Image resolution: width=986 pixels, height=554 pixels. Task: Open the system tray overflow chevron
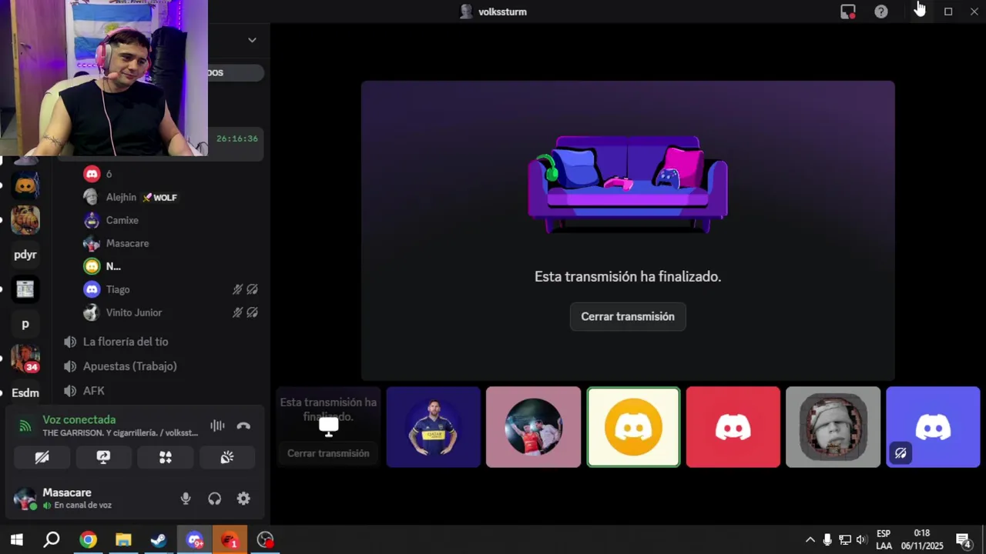tap(810, 540)
